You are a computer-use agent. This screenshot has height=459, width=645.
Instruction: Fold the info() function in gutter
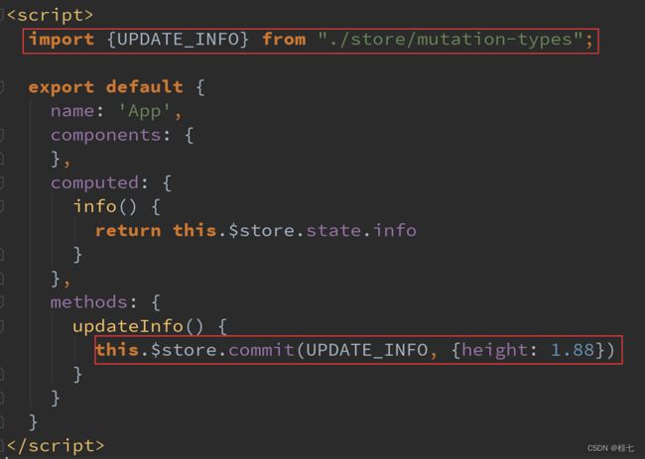coord(3,206)
